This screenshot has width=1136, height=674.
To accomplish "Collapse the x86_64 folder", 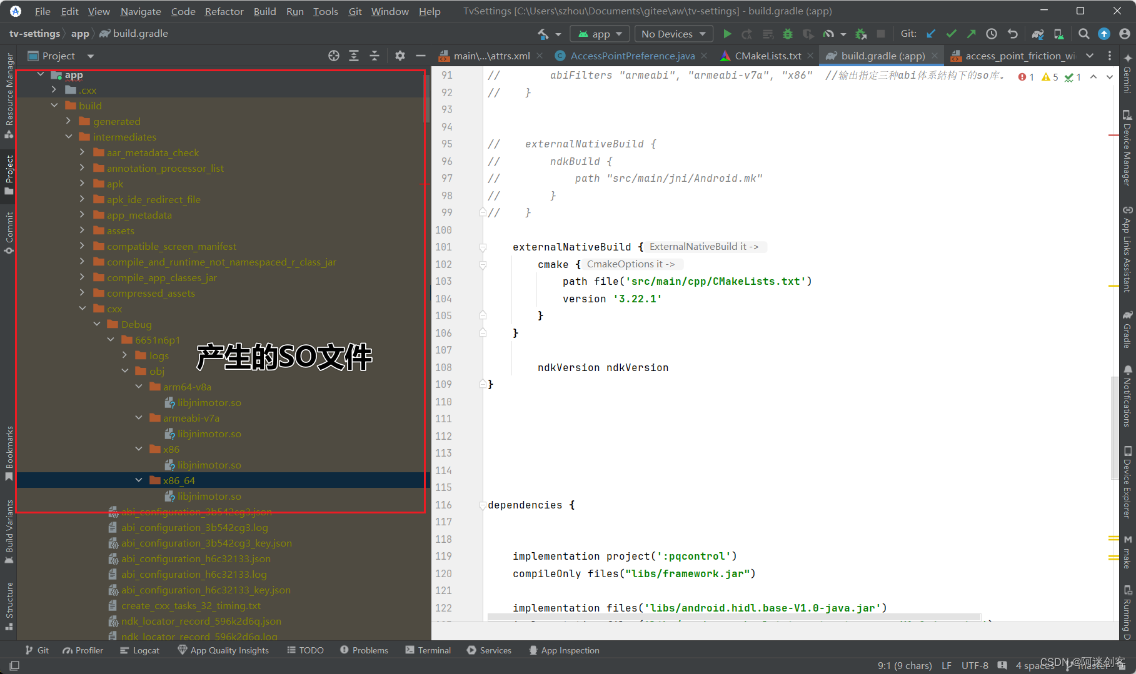I will coord(139,480).
